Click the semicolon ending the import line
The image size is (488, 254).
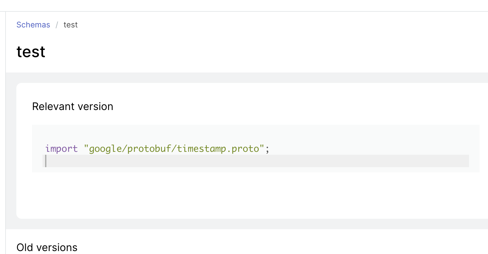pyautogui.click(x=267, y=149)
